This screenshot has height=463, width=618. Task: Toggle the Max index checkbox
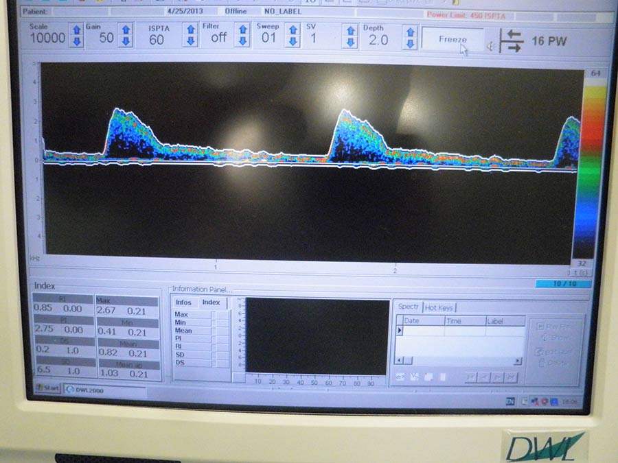click(214, 314)
